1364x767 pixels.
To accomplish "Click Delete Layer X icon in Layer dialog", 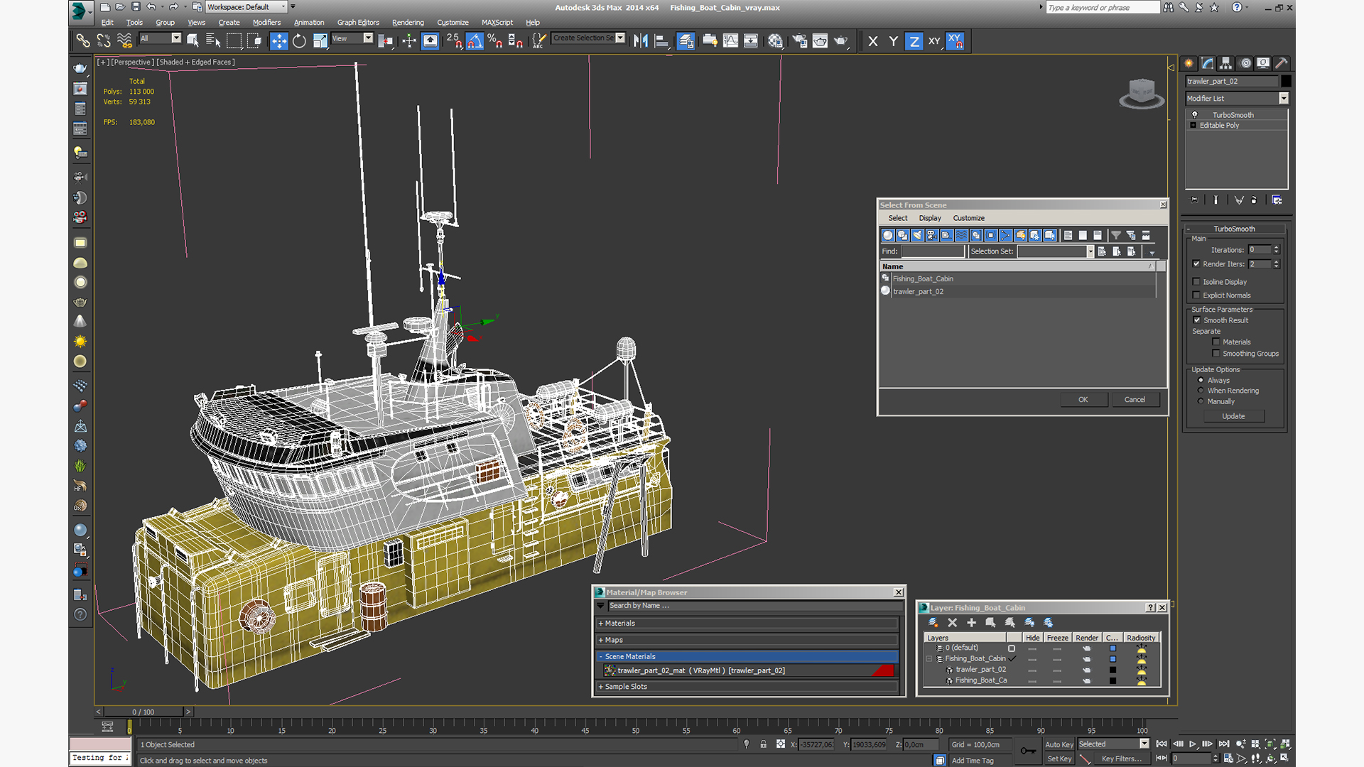I will (953, 622).
